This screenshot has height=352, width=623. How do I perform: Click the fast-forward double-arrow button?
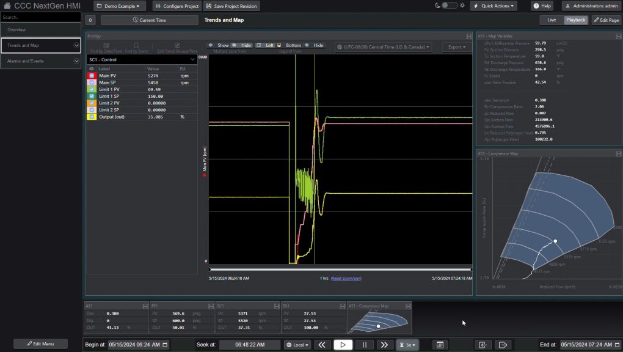[x=384, y=345]
